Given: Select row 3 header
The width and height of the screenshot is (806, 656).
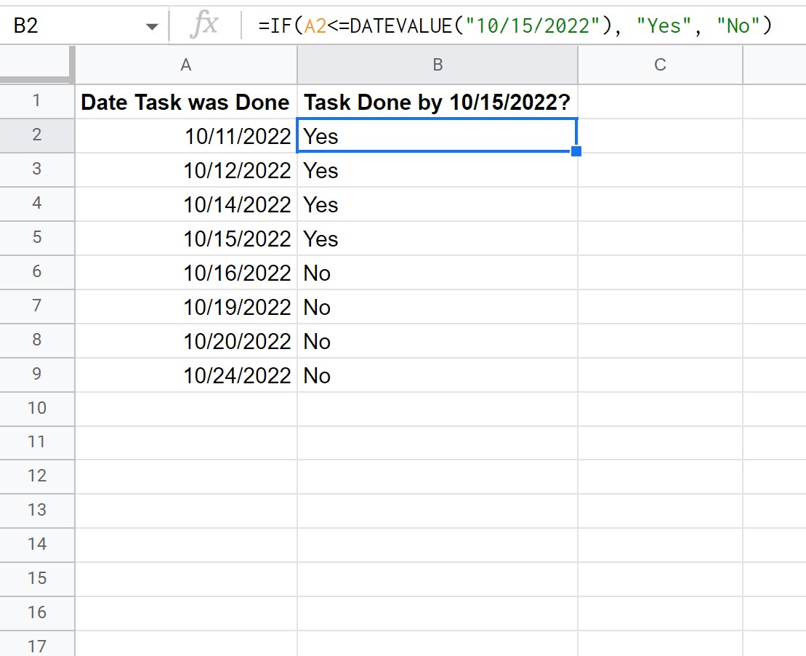Looking at the screenshot, I should pyautogui.click(x=37, y=169).
